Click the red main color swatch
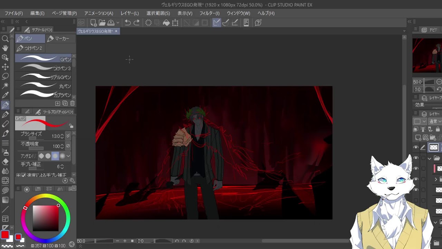This screenshot has width=442, height=249. [x=5, y=235]
